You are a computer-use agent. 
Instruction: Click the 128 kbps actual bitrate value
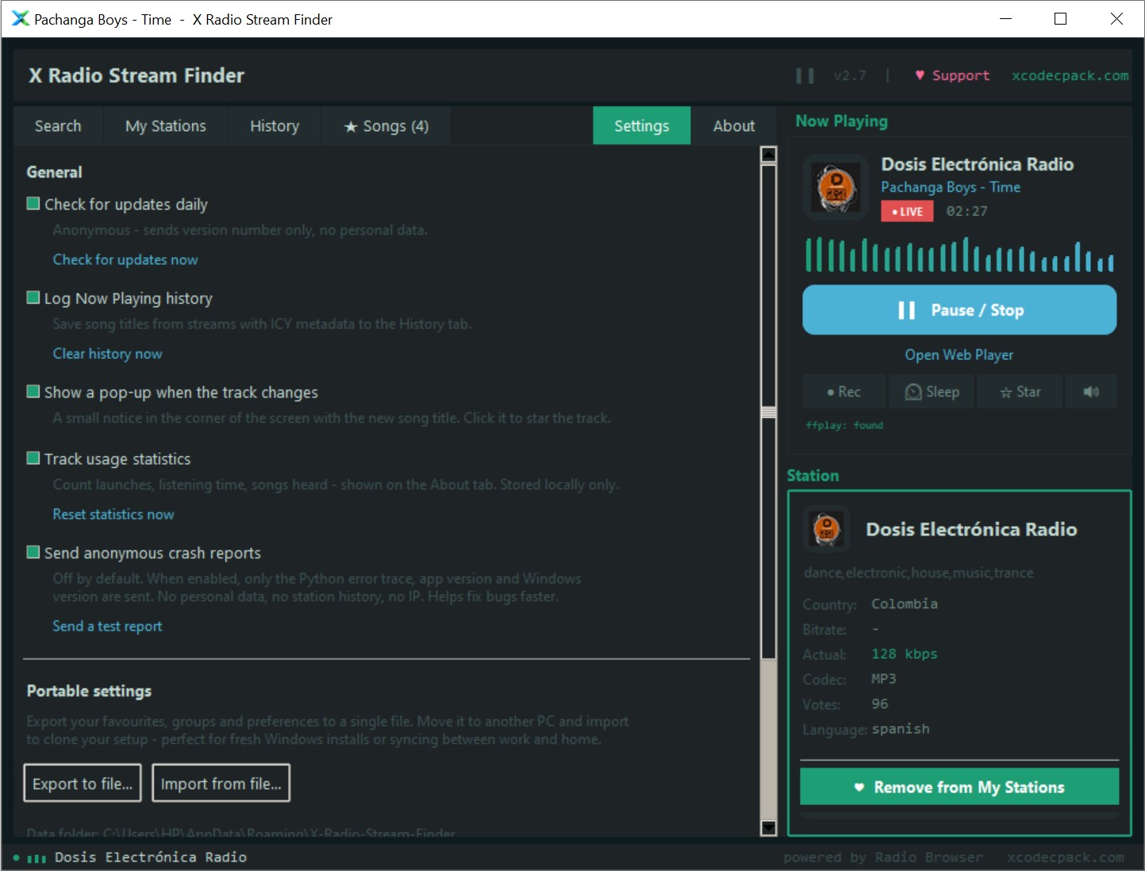[x=905, y=654]
